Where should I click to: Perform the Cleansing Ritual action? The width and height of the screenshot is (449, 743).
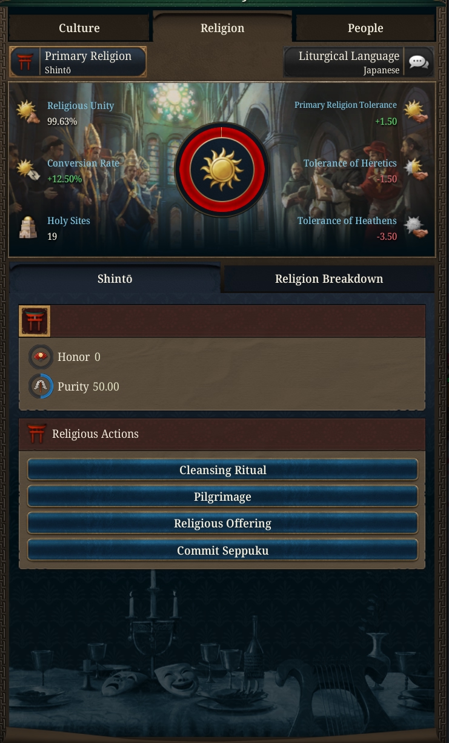223,470
